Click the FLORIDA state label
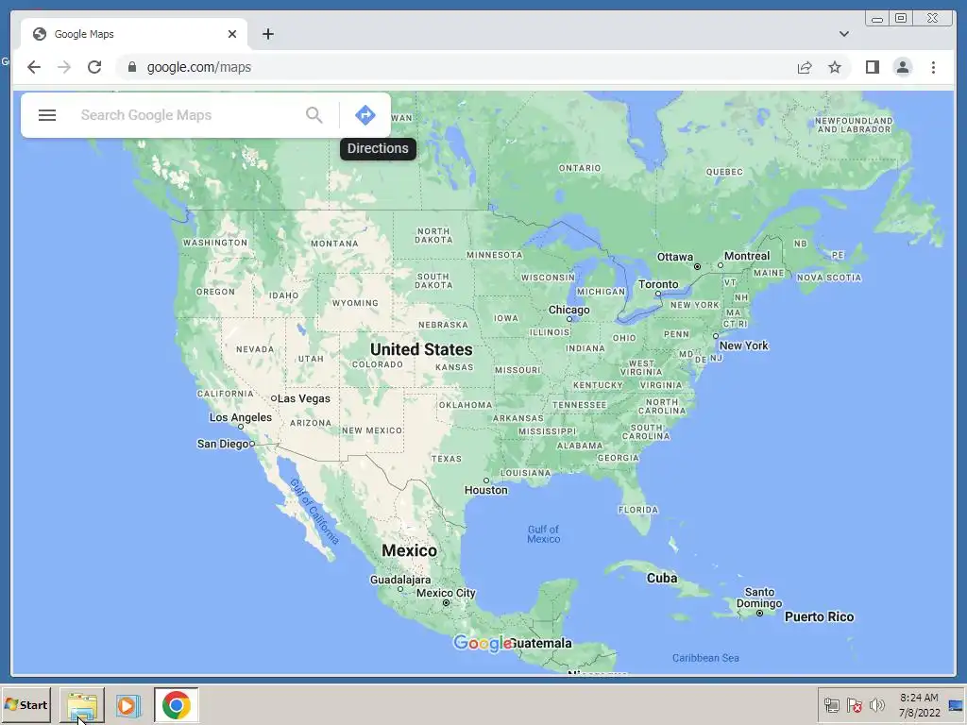 coord(638,510)
